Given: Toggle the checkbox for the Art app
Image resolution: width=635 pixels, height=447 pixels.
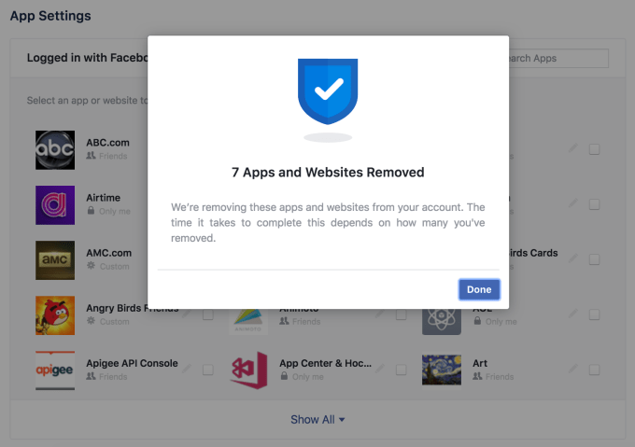Looking at the screenshot, I should pos(594,370).
